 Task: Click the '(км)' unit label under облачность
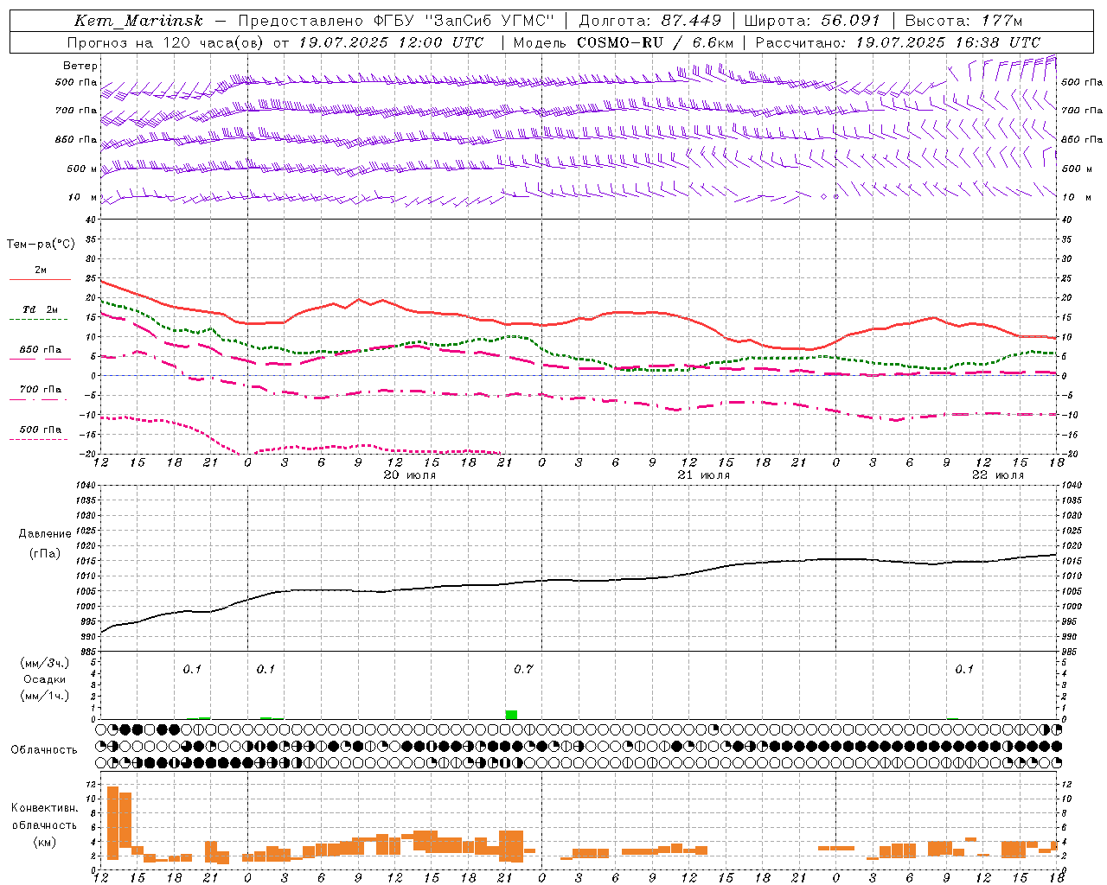[44, 842]
